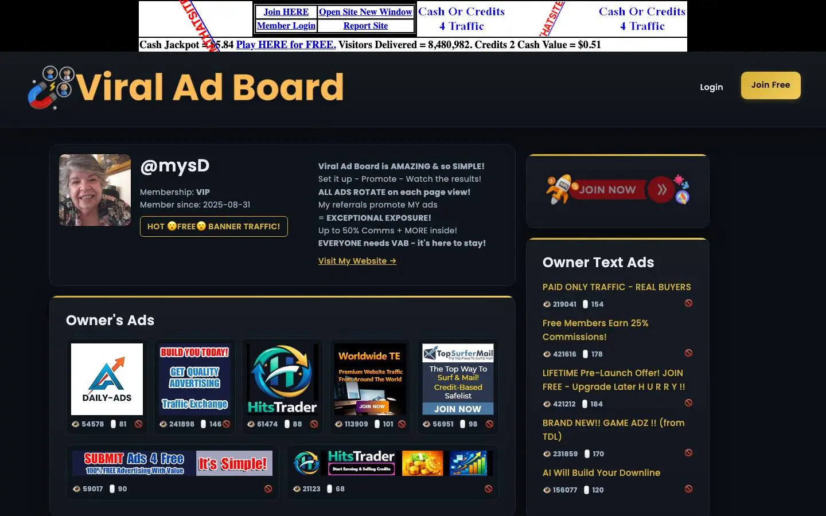
Task: Click the Viral Ad Board magnet logo icon
Action: pos(50,87)
